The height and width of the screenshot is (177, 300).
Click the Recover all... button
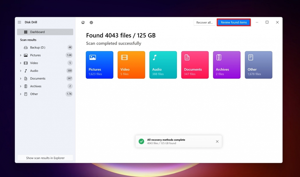[204, 23]
